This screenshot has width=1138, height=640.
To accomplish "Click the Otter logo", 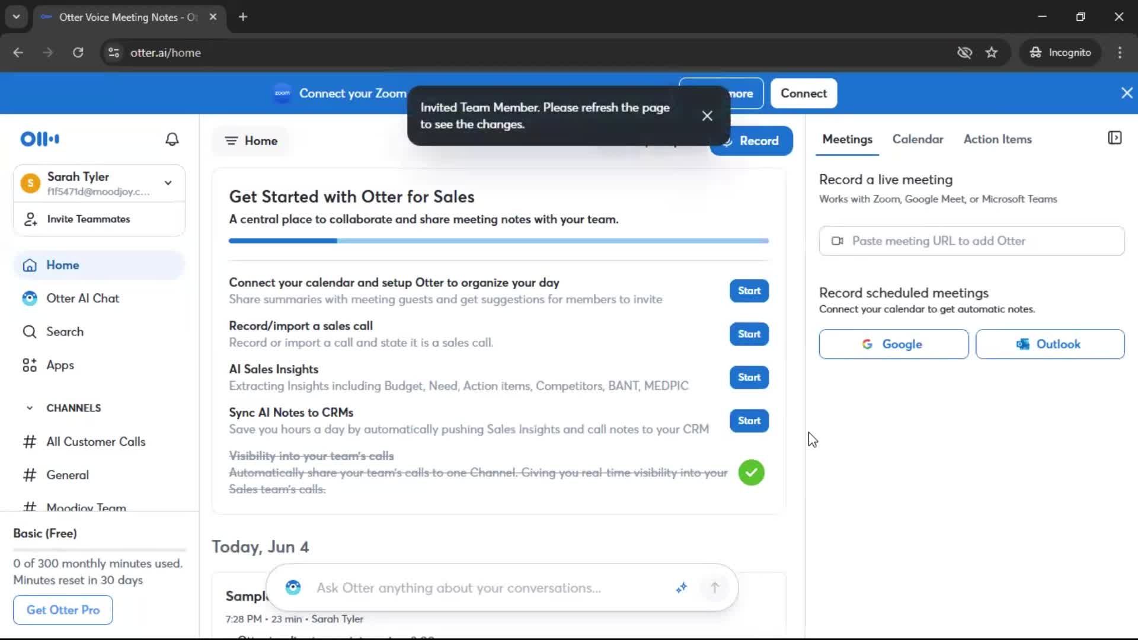I will click(40, 139).
